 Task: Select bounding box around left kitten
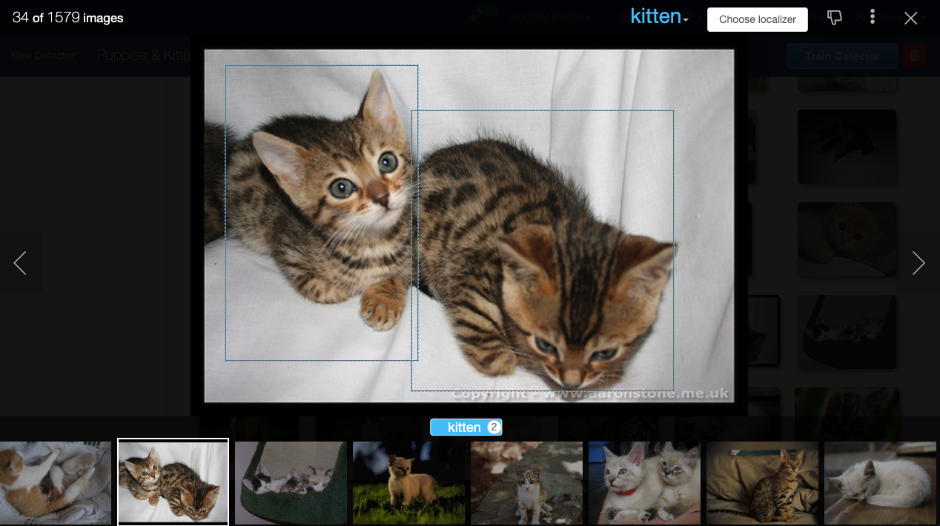[x=322, y=213]
